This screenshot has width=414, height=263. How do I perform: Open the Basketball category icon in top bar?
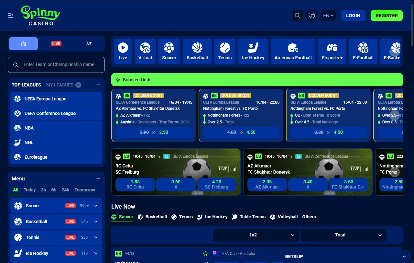click(197, 51)
